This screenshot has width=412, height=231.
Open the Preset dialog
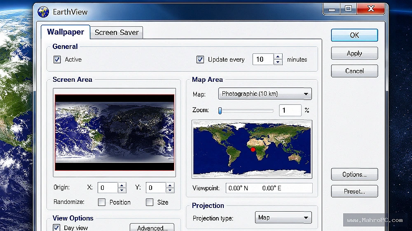(354, 192)
